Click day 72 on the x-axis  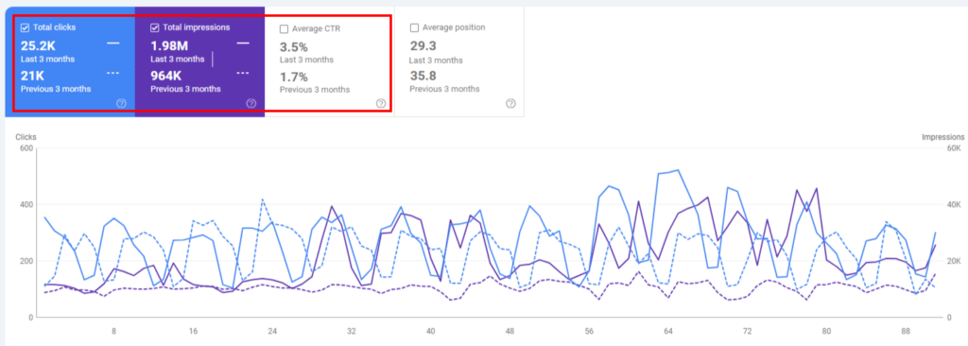tap(748, 331)
